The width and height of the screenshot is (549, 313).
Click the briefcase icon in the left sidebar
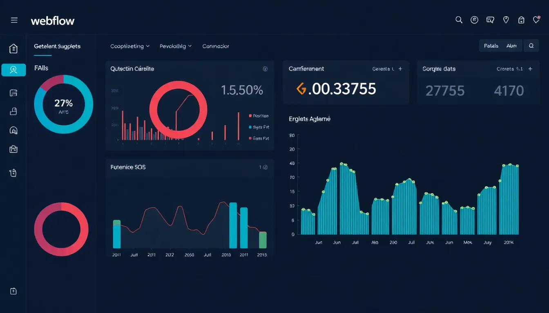point(13,149)
